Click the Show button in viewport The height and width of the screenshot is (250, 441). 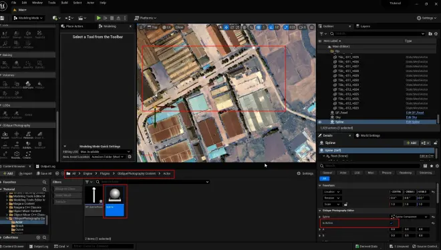coord(180,27)
